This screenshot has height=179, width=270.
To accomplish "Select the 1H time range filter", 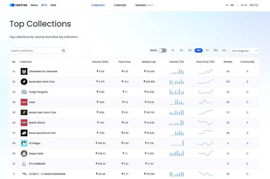I will point(173,50).
